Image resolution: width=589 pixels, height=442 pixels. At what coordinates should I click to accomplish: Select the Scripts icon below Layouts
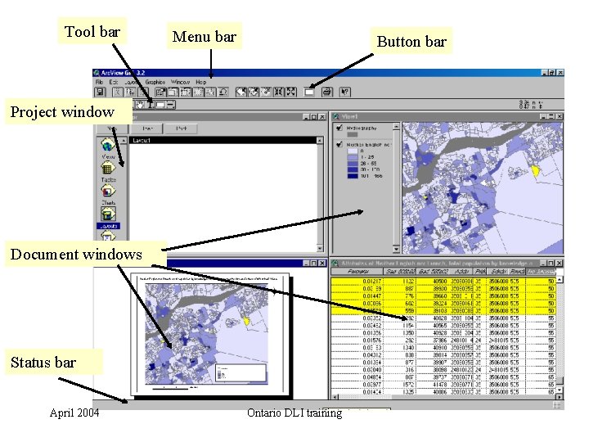click(108, 236)
